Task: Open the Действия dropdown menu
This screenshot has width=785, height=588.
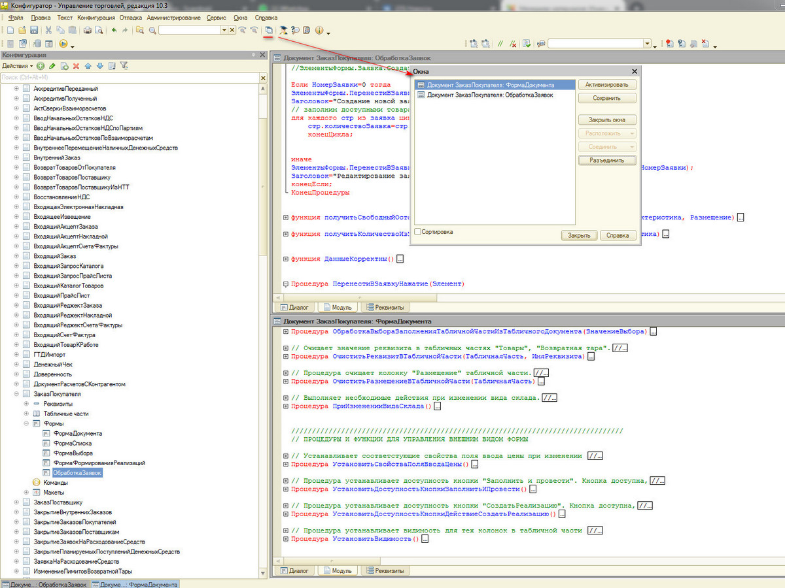Action: pyautogui.click(x=16, y=66)
